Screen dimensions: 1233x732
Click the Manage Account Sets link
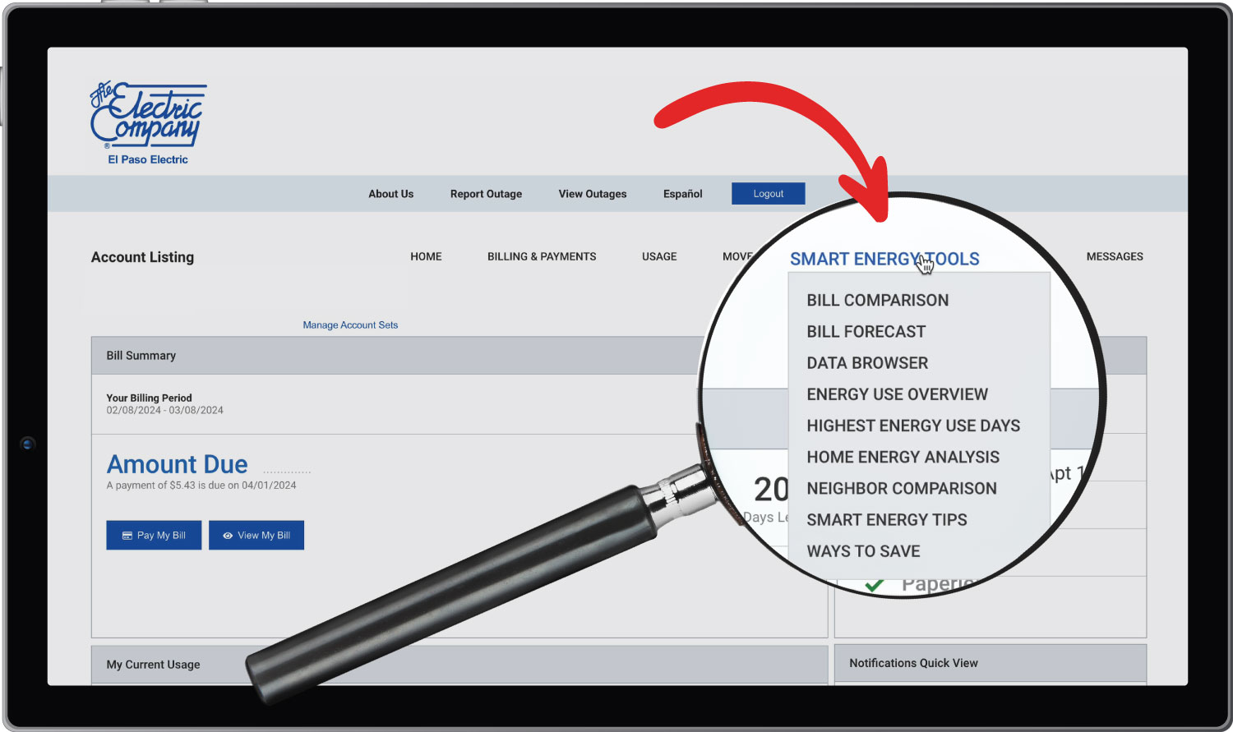[x=350, y=325]
